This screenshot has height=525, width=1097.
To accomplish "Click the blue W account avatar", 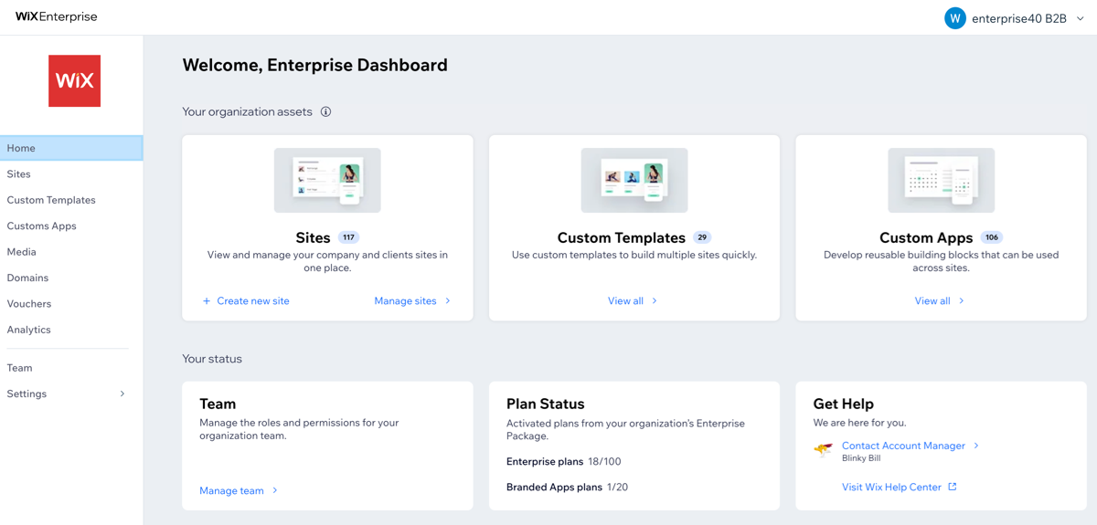I will pos(955,18).
